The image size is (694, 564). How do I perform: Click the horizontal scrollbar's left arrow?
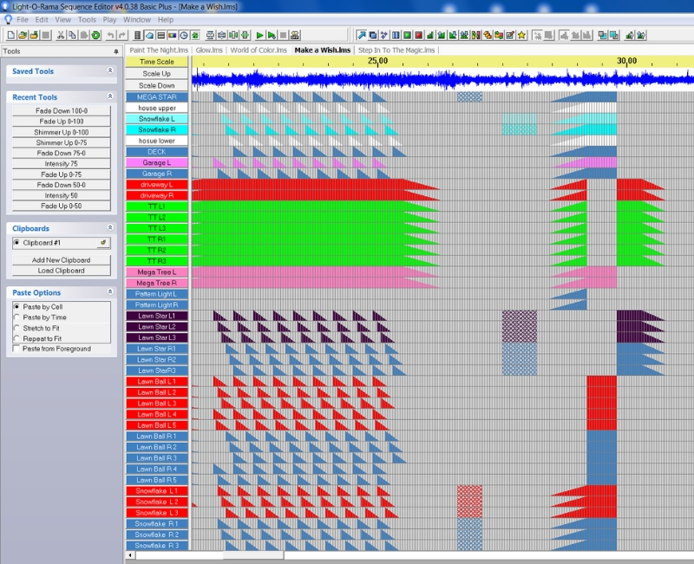(x=130, y=555)
